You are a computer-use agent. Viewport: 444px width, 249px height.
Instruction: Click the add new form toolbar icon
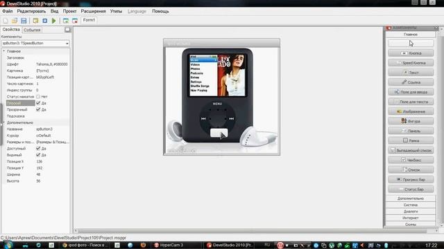(66, 21)
